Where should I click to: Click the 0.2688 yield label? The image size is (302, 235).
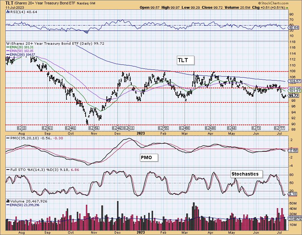[x=210, y=128]
